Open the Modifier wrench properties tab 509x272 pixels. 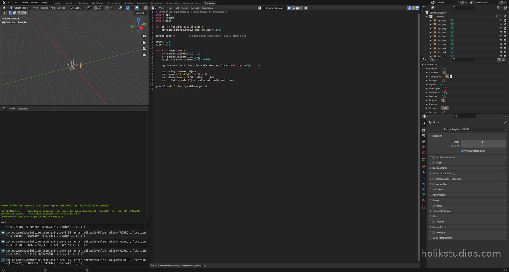click(x=424, y=172)
